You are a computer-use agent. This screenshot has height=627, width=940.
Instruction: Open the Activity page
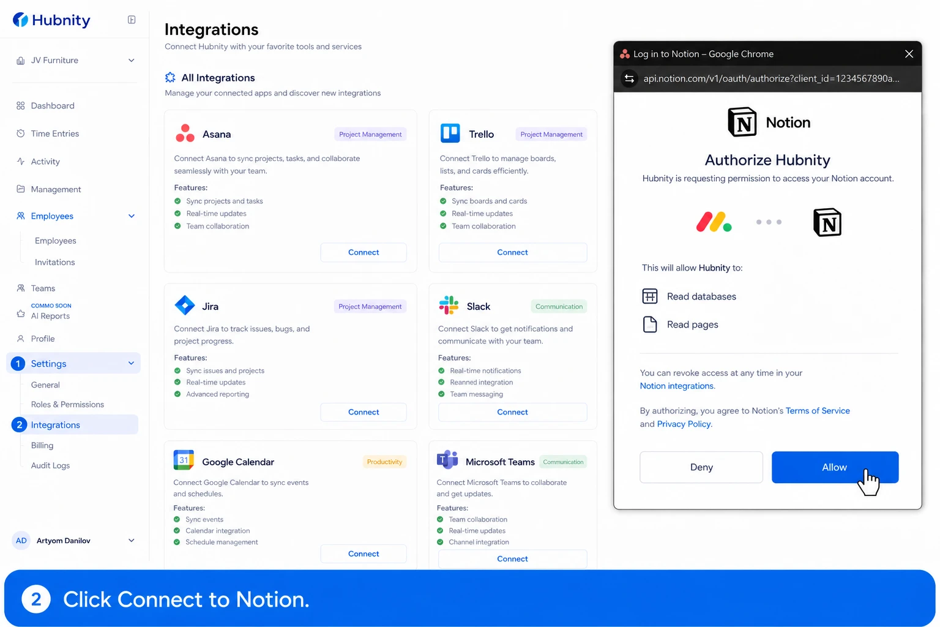[x=45, y=162]
